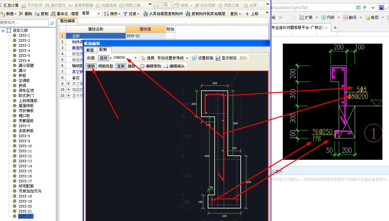389x221 pixels.
Task: Toggle the 直筋 rebar type
Action: coord(121,66)
